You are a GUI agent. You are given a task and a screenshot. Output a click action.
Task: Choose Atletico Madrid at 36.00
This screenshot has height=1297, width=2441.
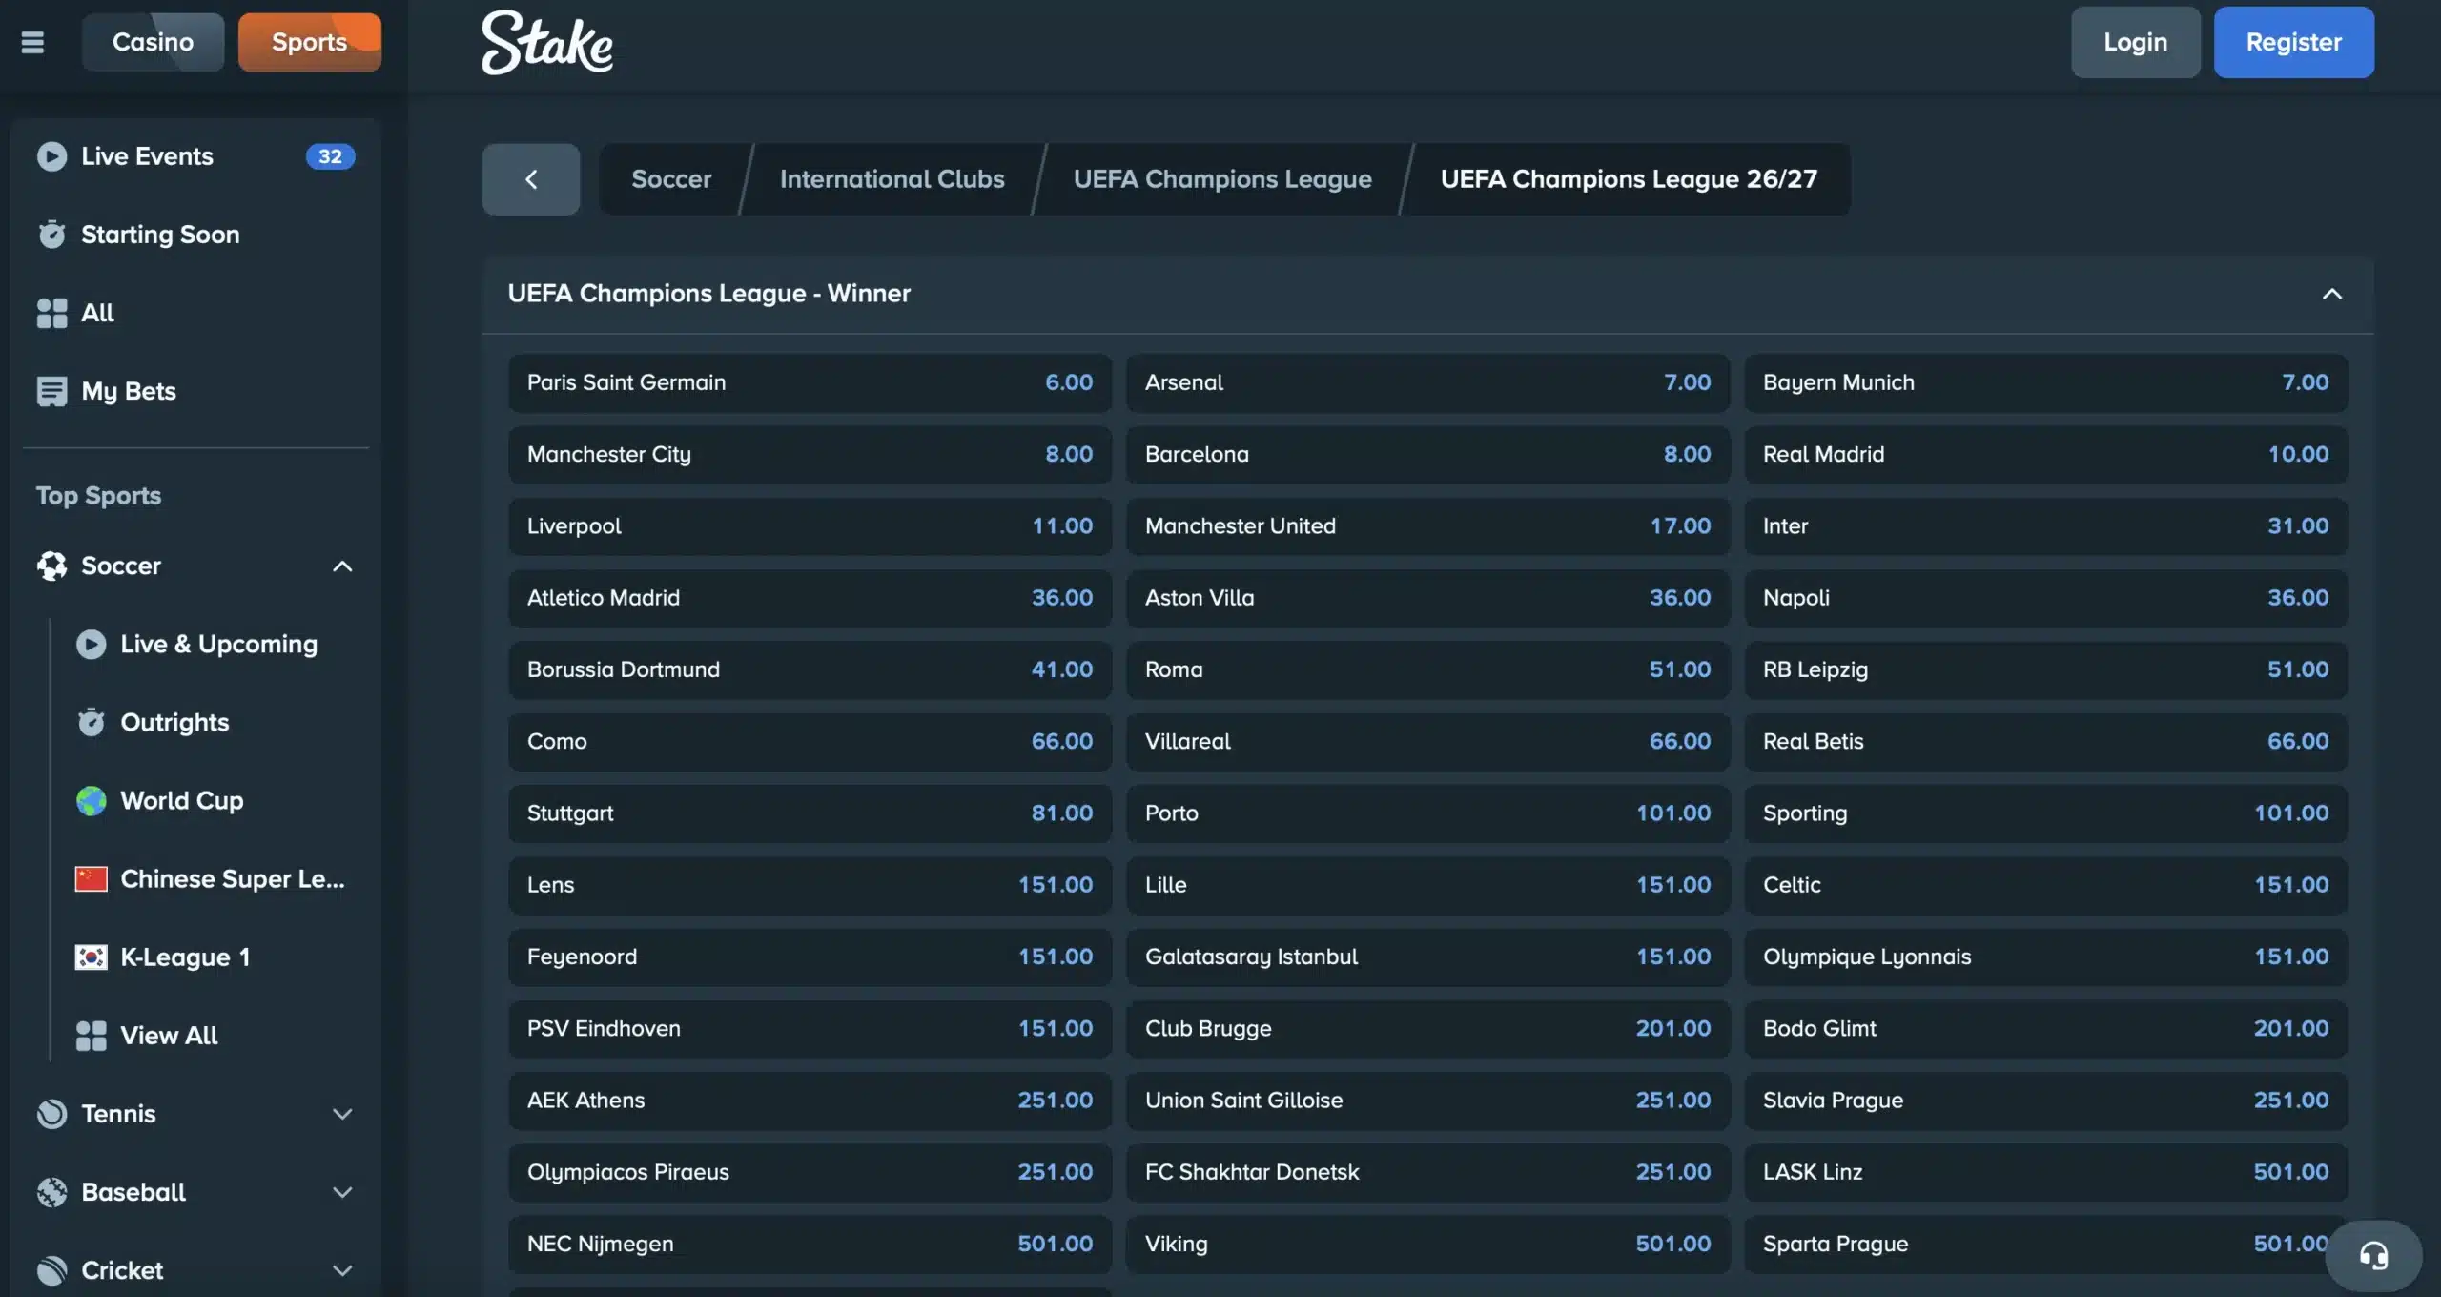click(810, 598)
